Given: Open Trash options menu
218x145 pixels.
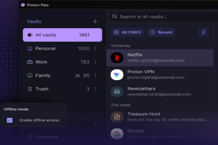Looking at the screenshot, I should (x=95, y=89).
